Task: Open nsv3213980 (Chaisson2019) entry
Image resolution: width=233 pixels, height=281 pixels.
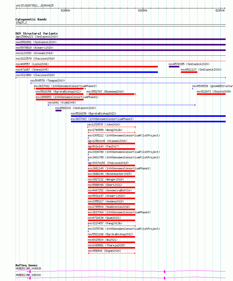Action: [35, 75]
